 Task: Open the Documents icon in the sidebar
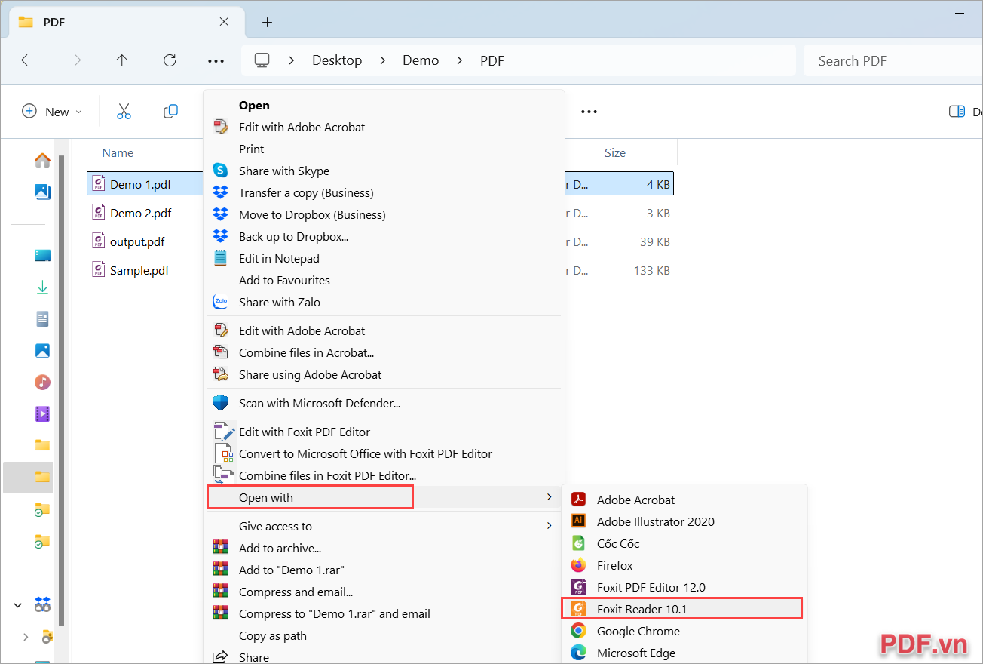tap(42, 319)
